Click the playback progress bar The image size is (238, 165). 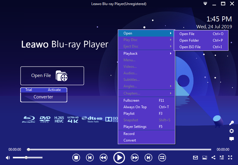(x=120, y=150)
